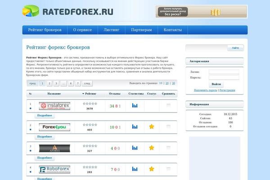Image resolution: width=270 pixels, height=180 pixels.
Task: Click the gold status star for RoboForex
Action: (x=152, y=169)
